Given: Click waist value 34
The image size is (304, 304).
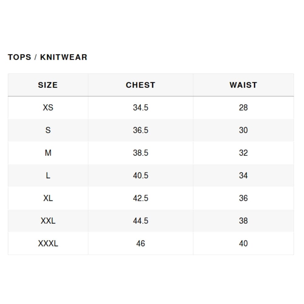Looking at the screenshot, I should (x=243, y=175).
